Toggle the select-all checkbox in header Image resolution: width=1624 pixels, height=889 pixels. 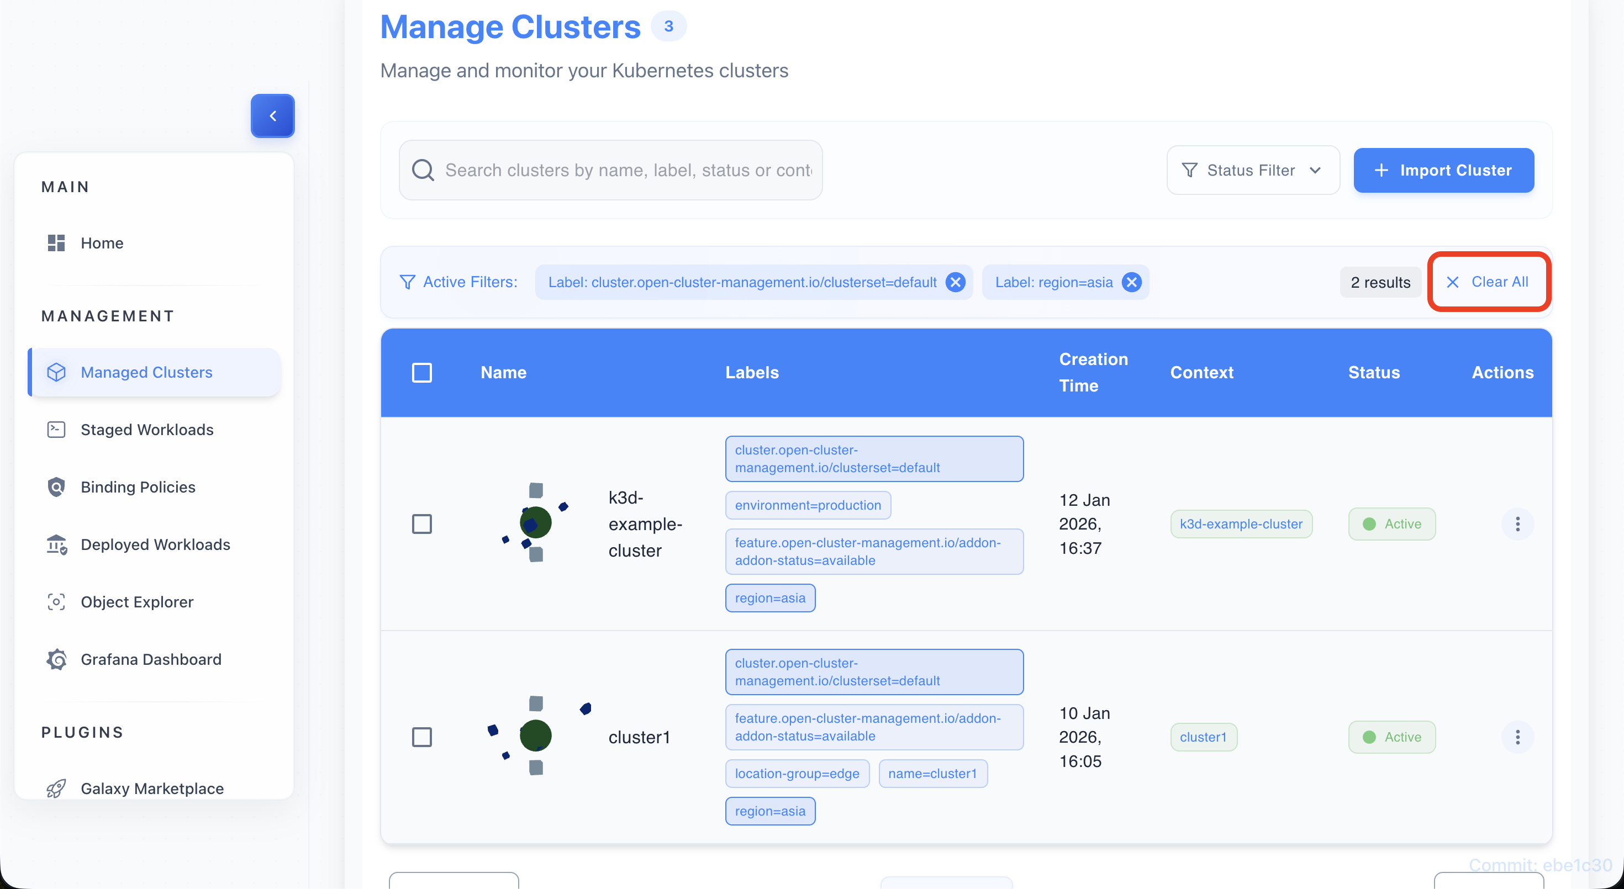tap(422, 372)
